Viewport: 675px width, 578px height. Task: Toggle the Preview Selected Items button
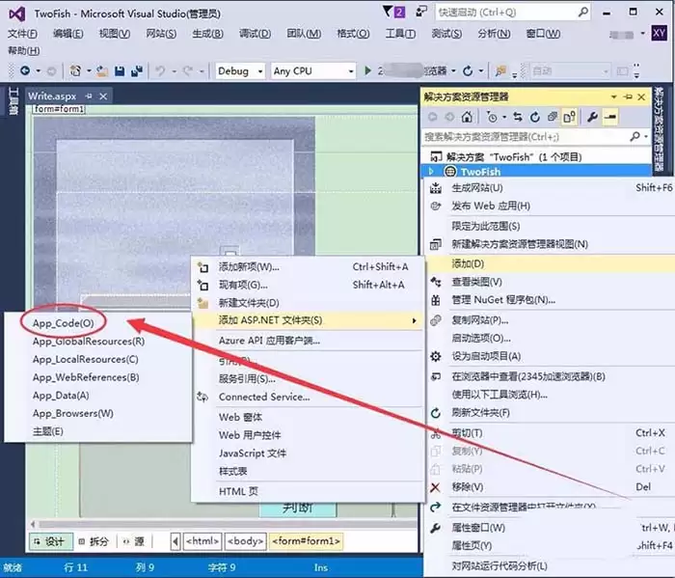609,117
